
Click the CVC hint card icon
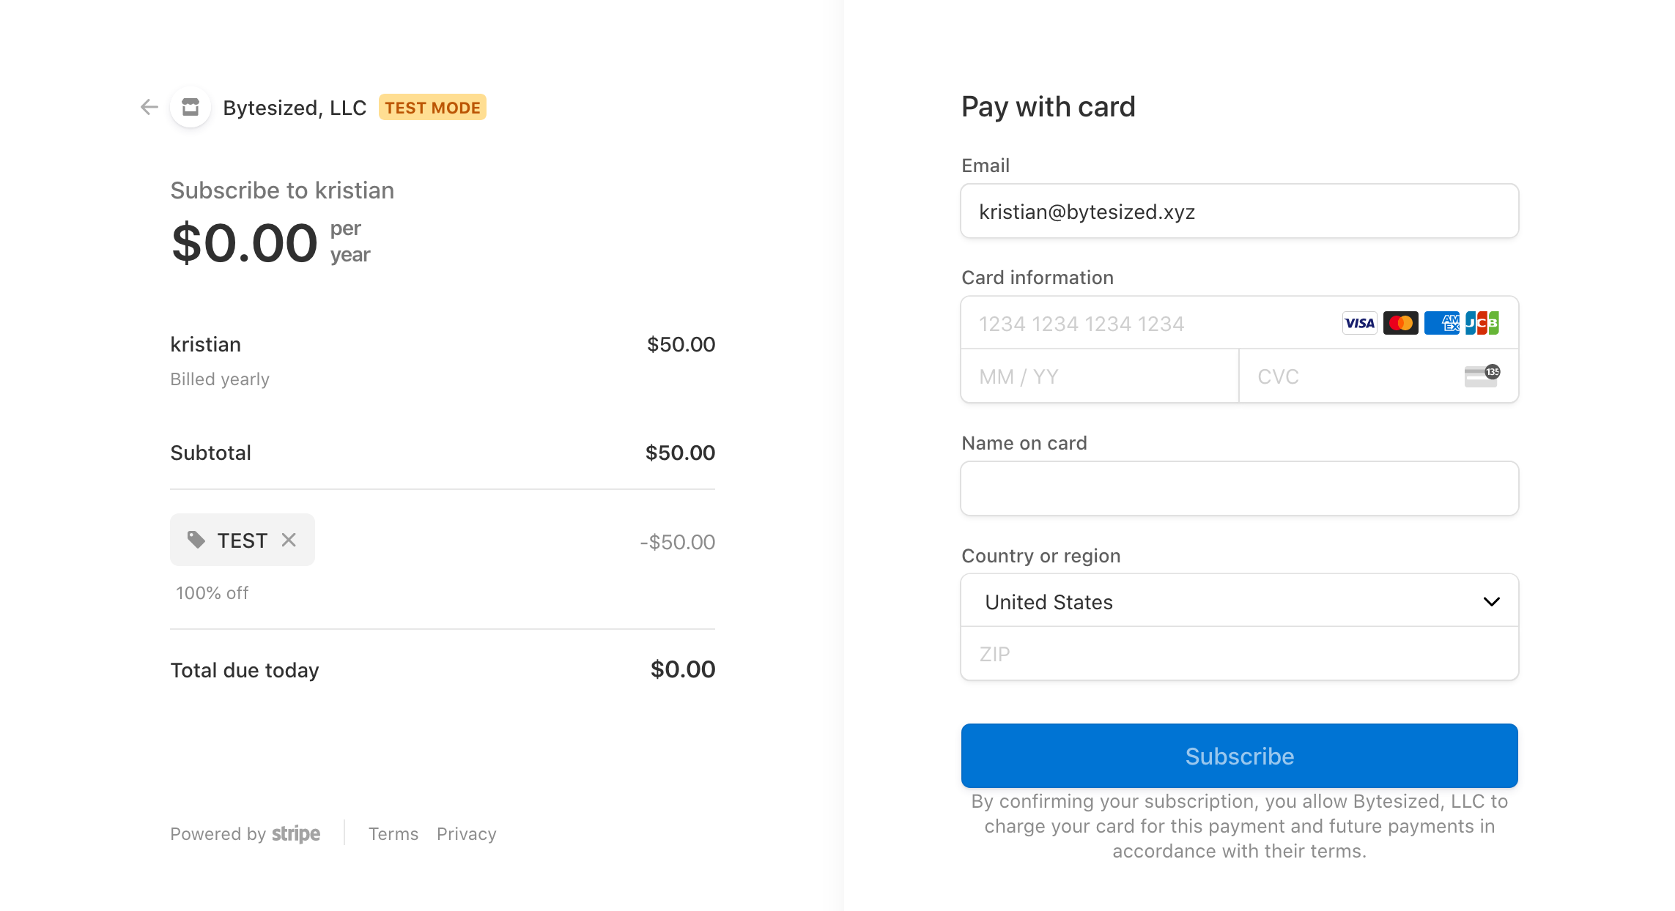point(1482,376)
